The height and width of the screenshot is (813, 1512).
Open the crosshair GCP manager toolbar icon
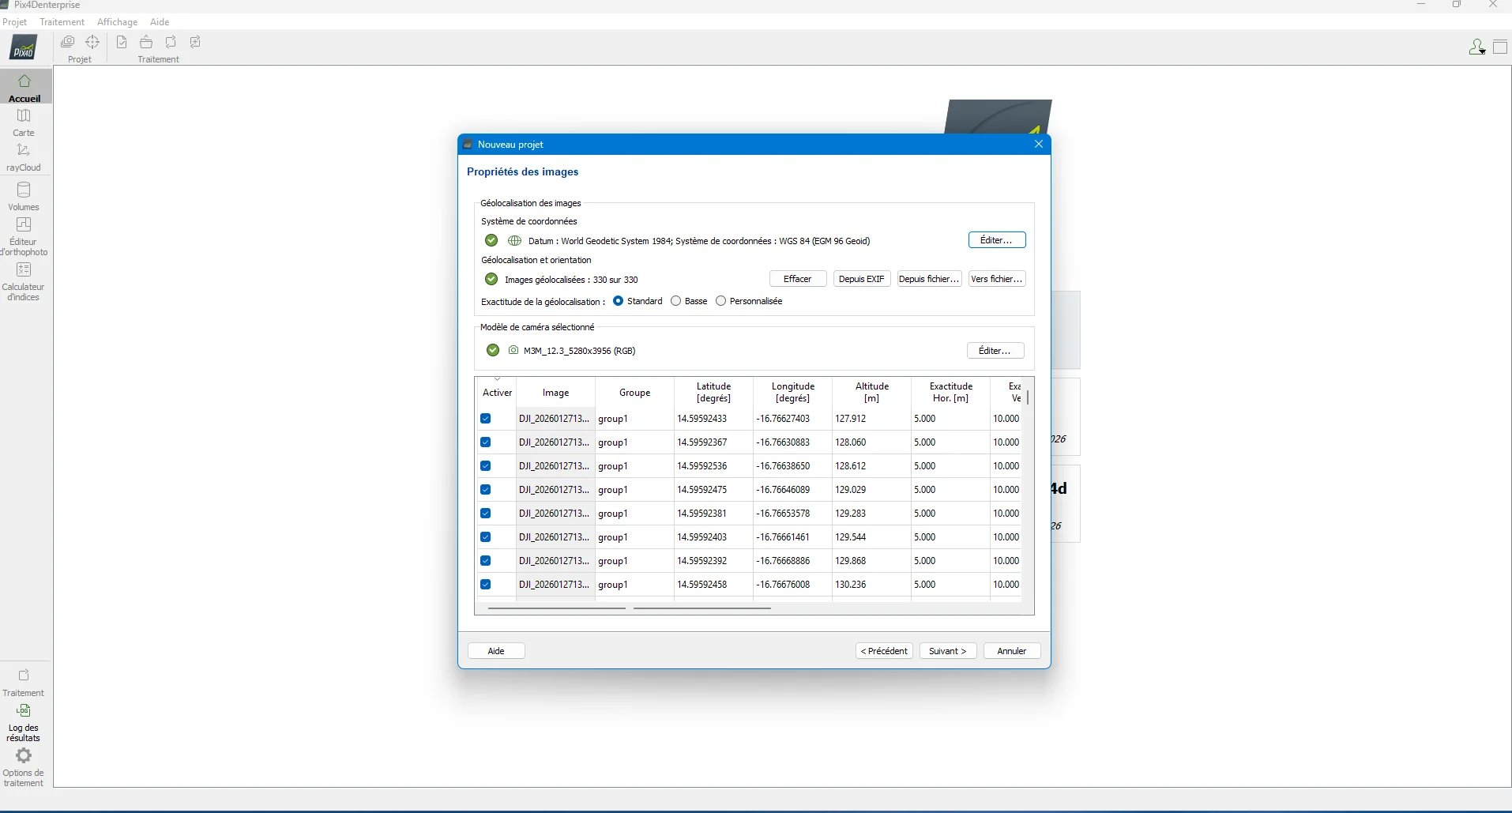[x=92, y=42]
